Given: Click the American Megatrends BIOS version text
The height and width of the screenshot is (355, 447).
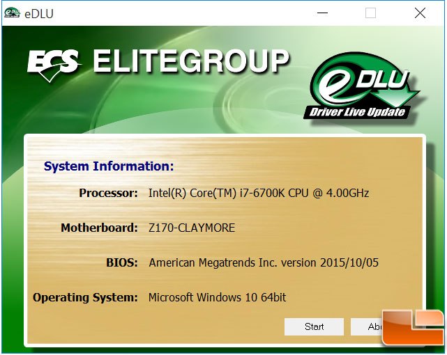Looking at the screenshot, I should [264, 262].
